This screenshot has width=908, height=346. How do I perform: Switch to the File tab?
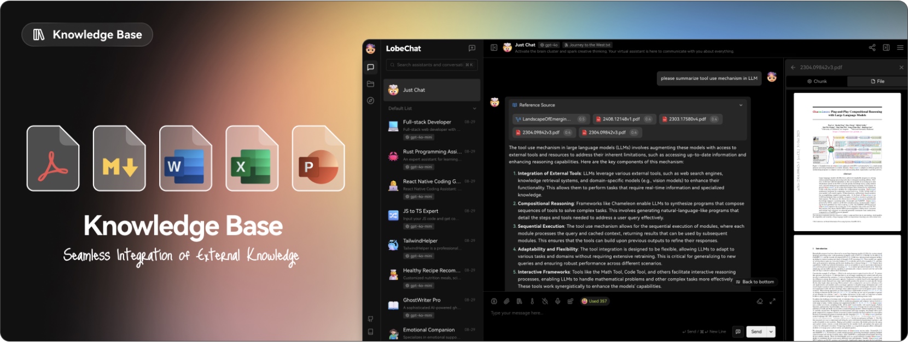click(877, 81)
